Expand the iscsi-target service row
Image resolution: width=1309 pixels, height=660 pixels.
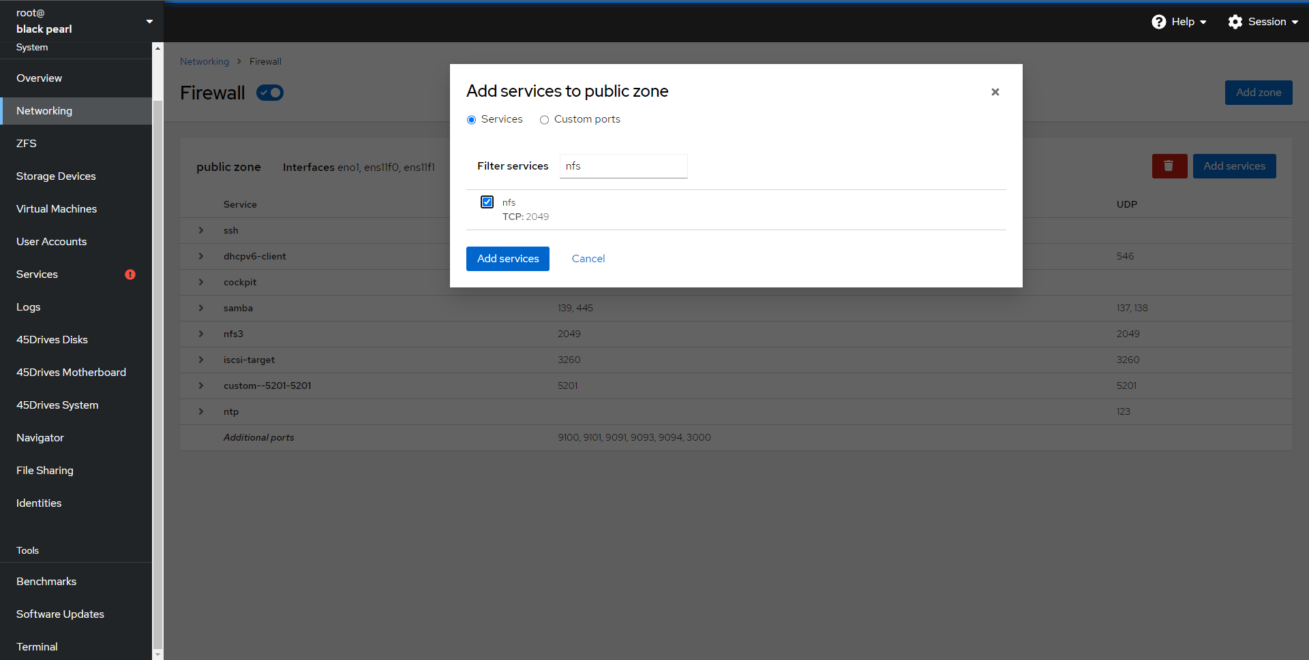(201, 360)
